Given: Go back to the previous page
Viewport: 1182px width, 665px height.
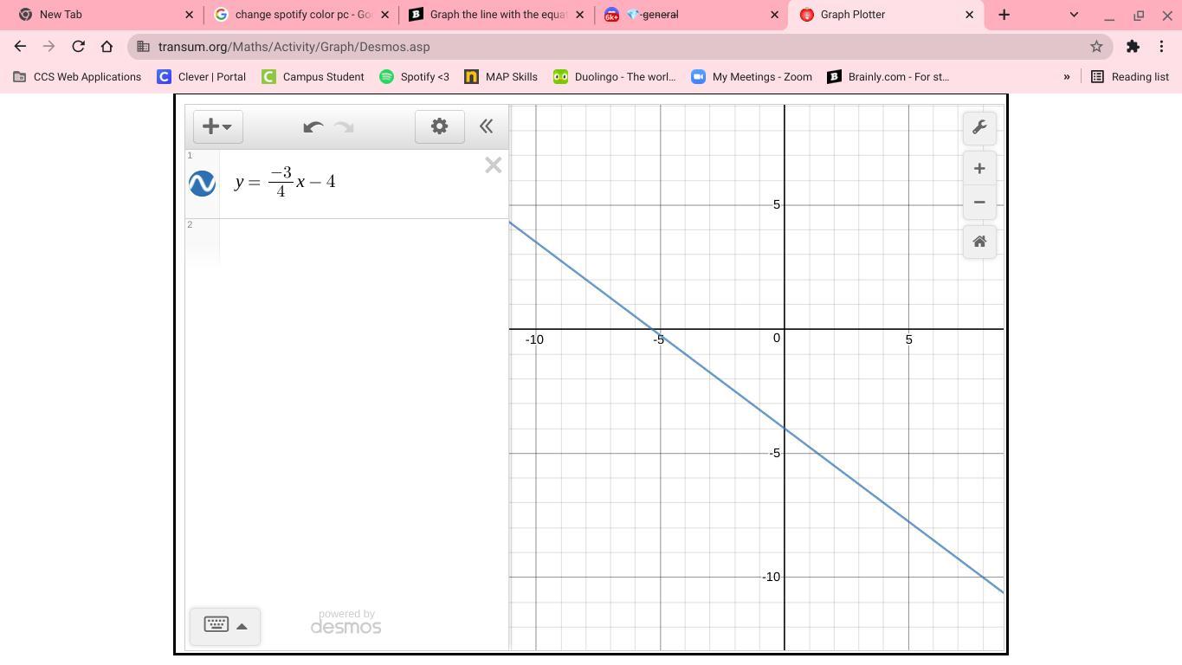Looking at the screenshot, I should click(20, 47).
